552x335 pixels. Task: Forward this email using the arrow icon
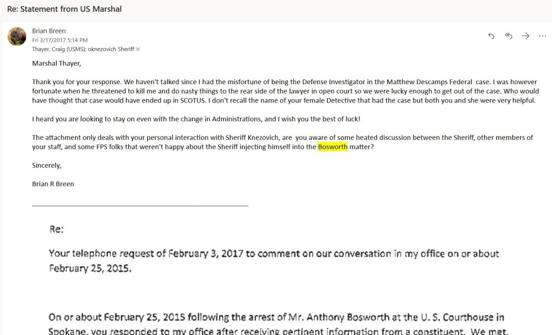526,36
